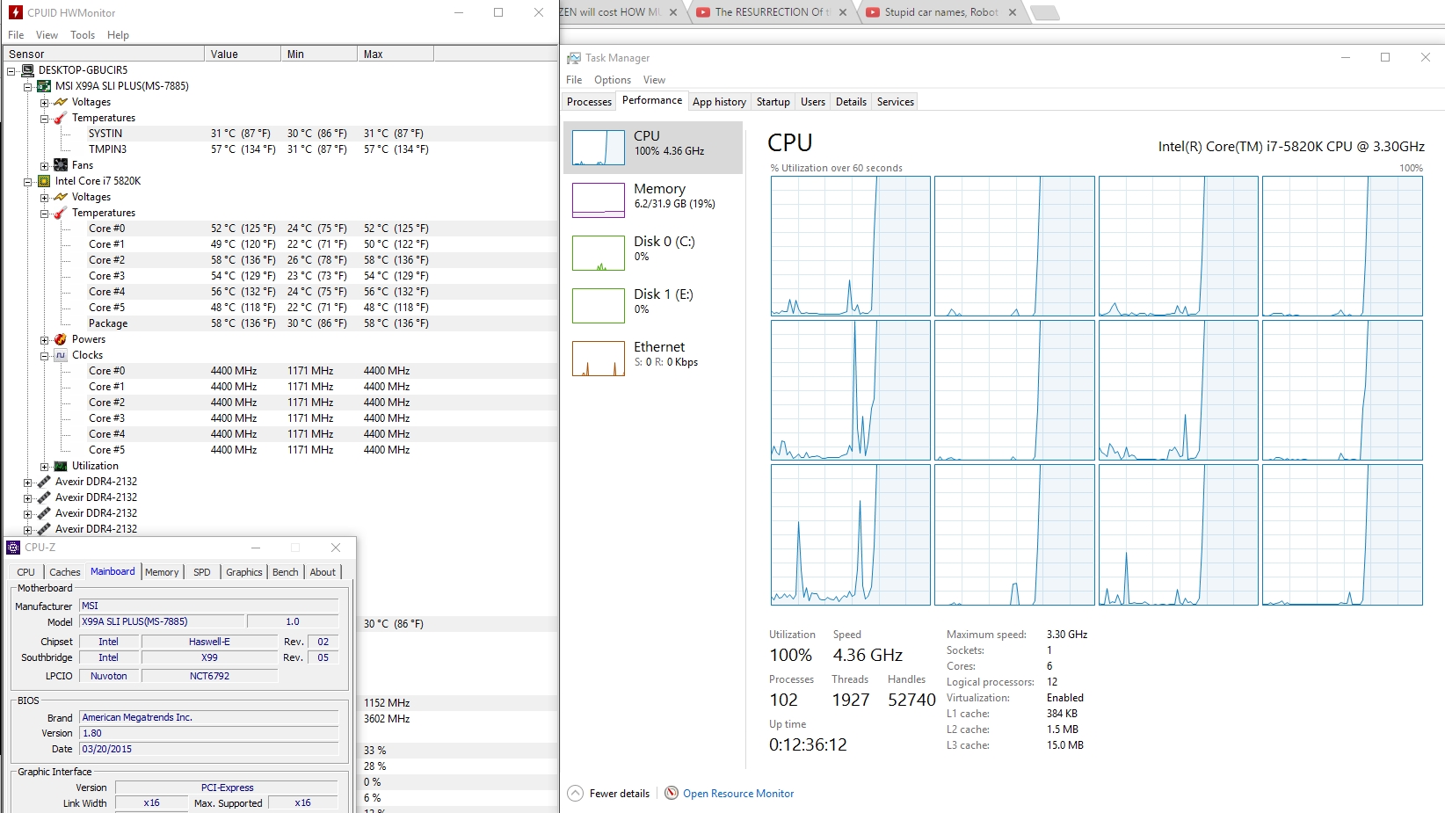Image resolution: width=1445 pixels, height=813 pixels.
Task: Open a new browser tab
Action: click(1044, 12)
